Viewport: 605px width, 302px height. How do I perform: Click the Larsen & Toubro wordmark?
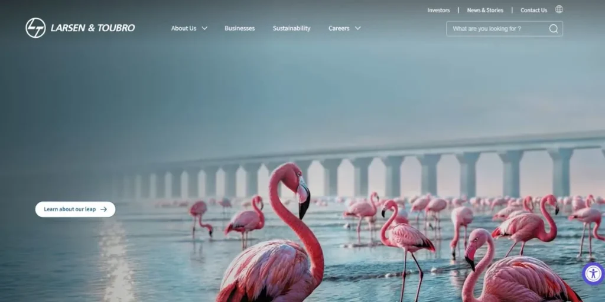[93, 28]
